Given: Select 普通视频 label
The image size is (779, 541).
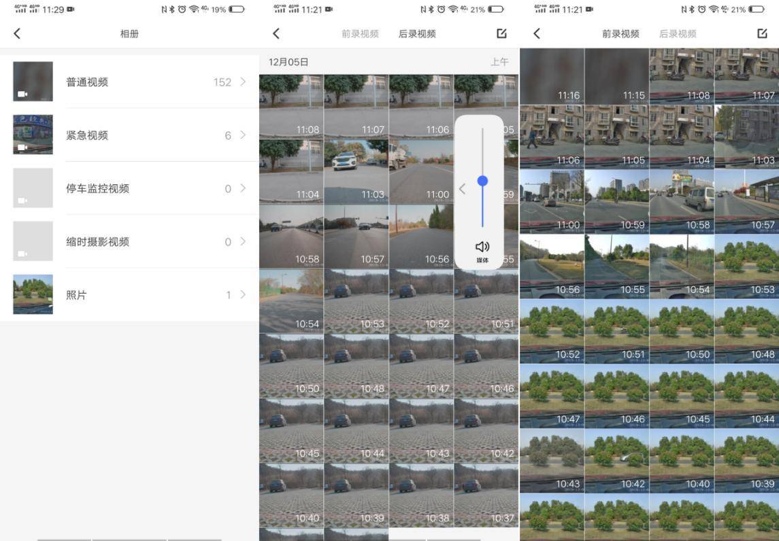Looking at the screenshot, I should click(x=87, y=82).
